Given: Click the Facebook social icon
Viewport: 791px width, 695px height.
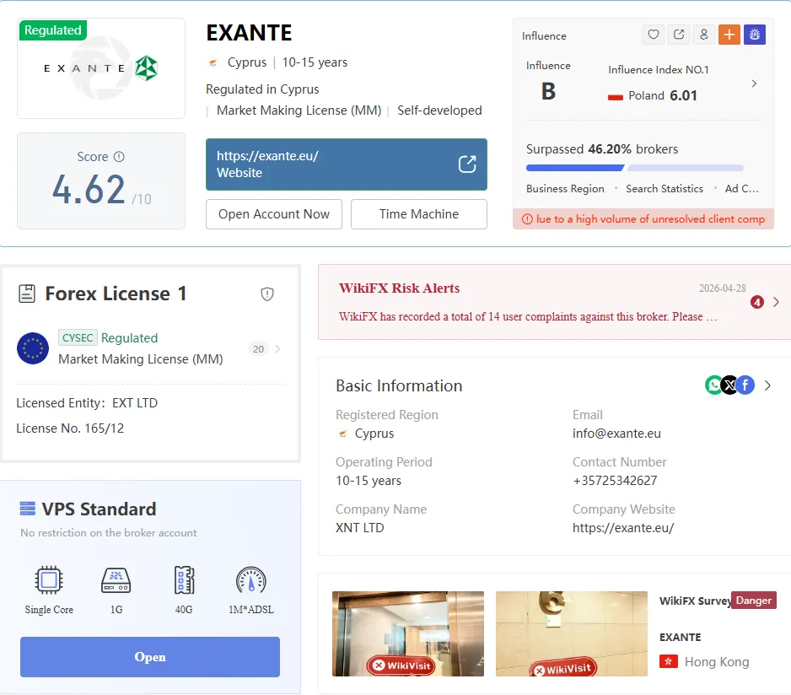Looking at the screenshot, I should click(x=745, y=385).
